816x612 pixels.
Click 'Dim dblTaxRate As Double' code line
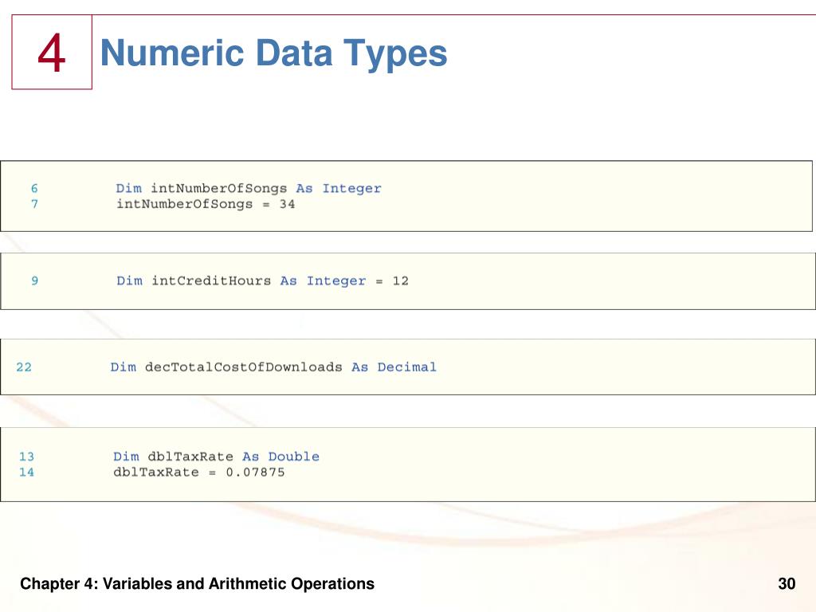point(217,457)
